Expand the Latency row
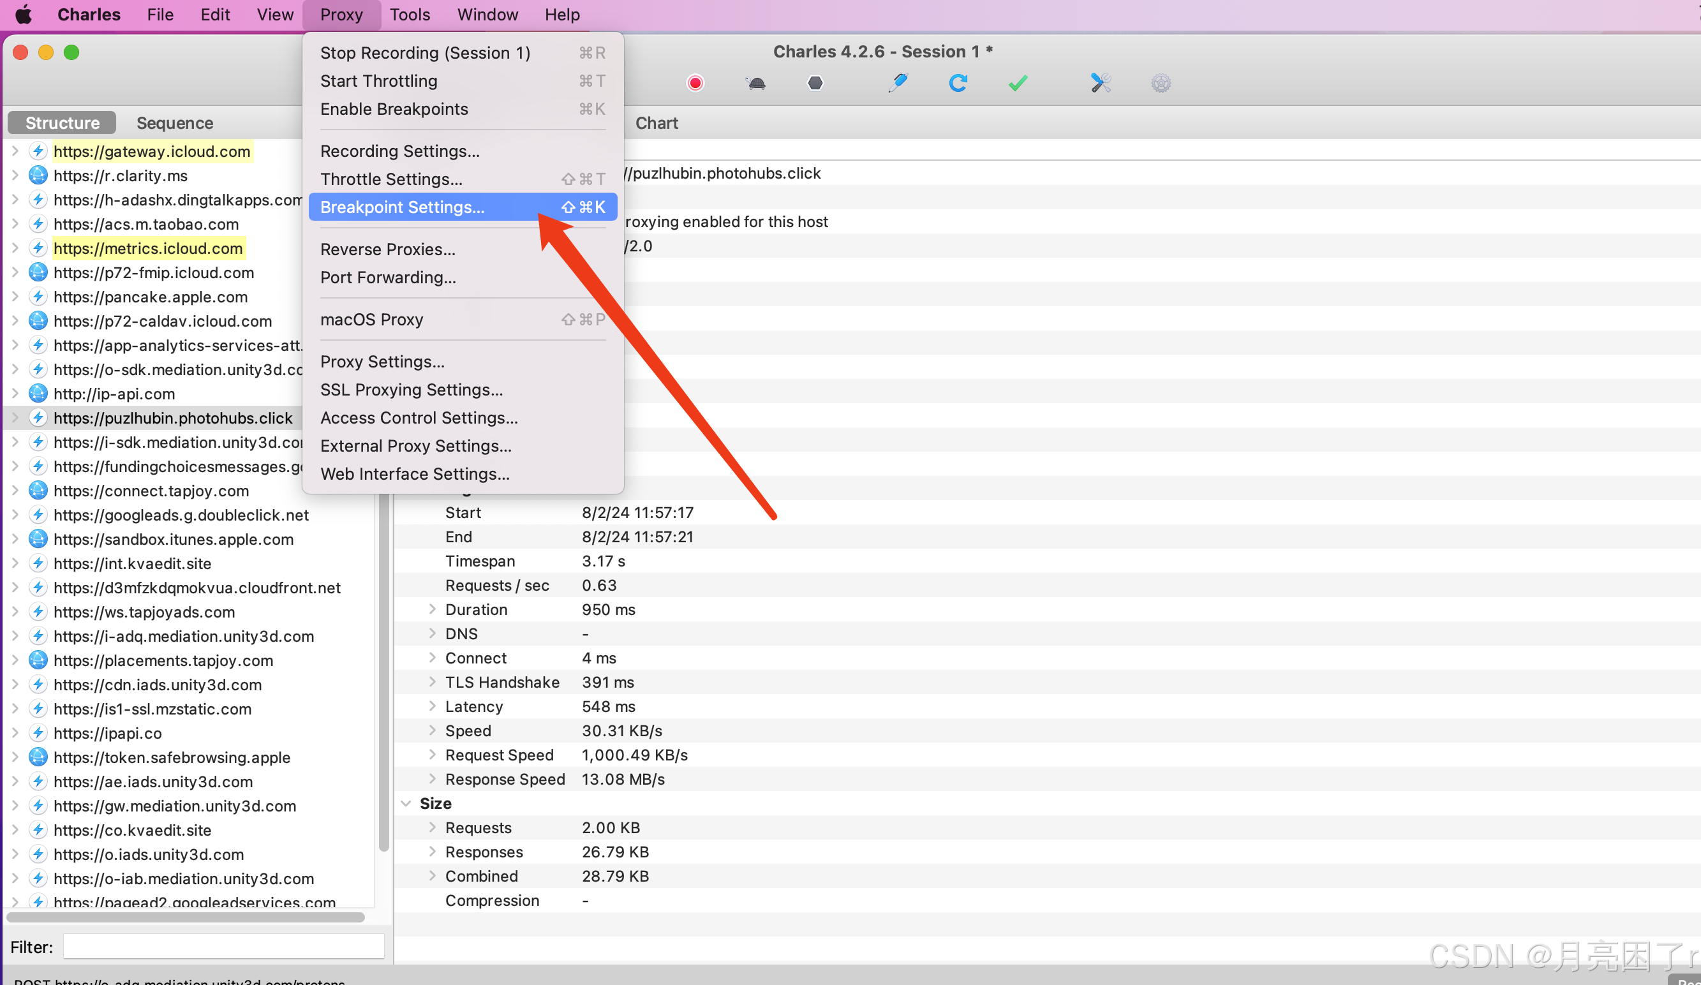1701x985 pixels. pos(432,707)
